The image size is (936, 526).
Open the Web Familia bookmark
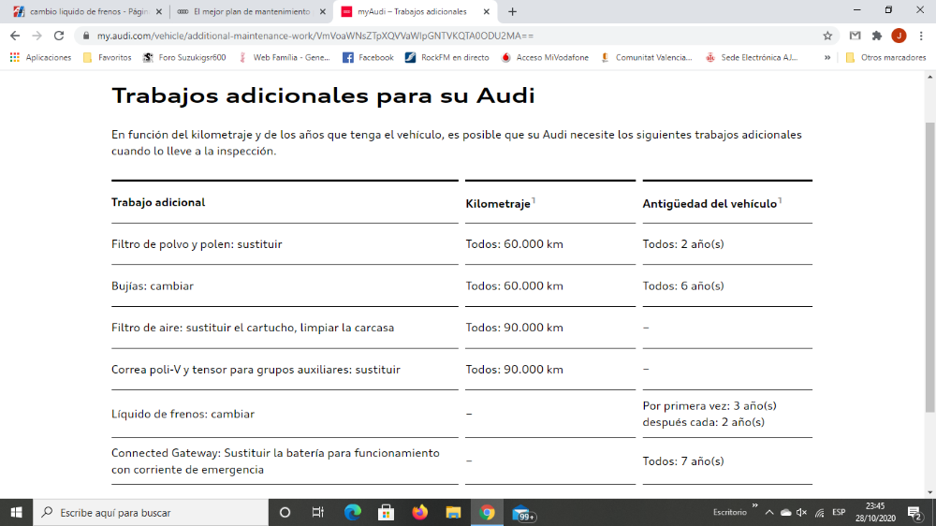285,57
